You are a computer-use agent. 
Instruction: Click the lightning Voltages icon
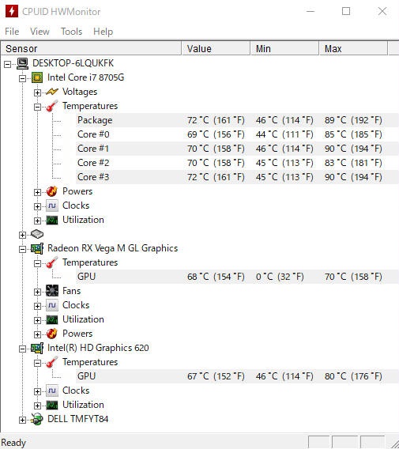point(52,92)
